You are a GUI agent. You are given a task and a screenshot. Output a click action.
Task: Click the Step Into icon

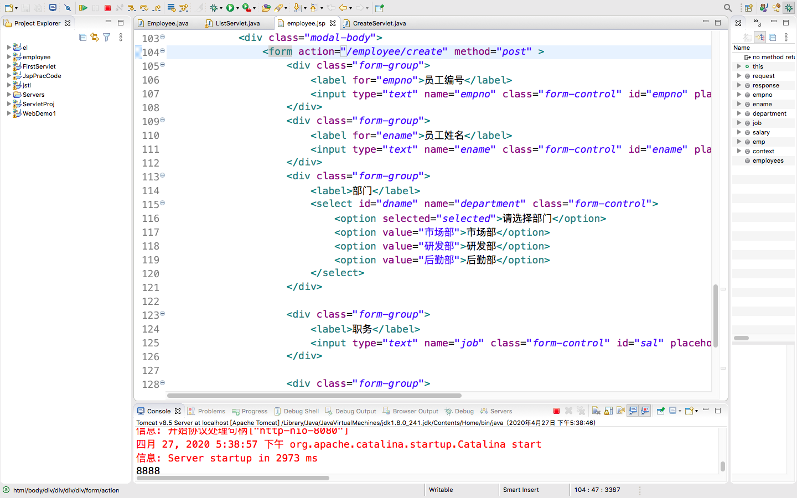(132, 8)
